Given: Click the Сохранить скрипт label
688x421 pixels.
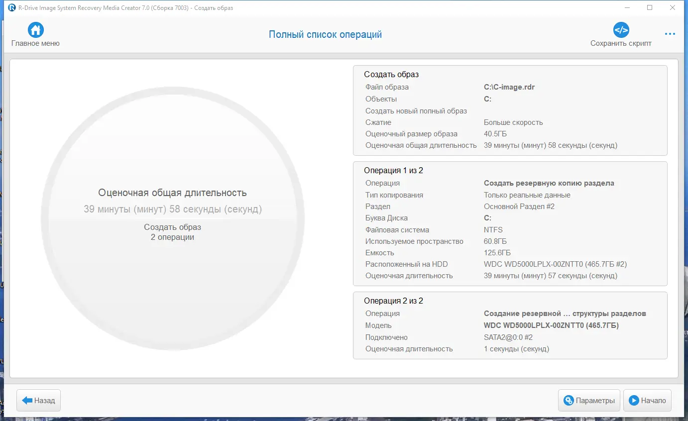Looking at the screenshot, I should point(621,43).
